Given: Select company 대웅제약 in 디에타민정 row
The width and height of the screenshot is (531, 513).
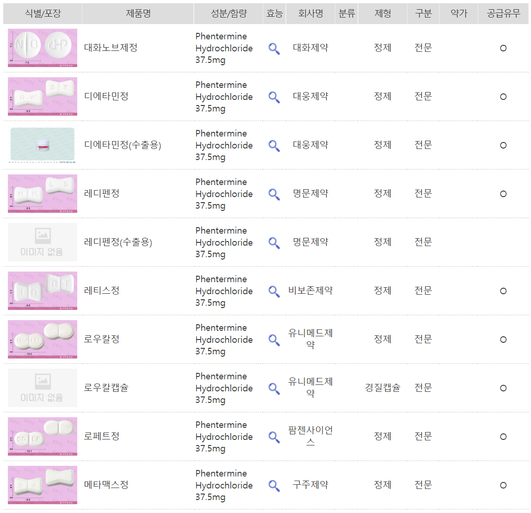Looking at the screenshot, I should (x=310, y=96).
